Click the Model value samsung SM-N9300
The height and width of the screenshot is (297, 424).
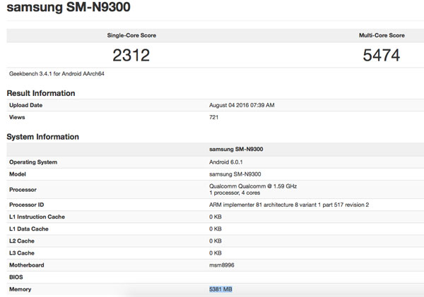235,174
